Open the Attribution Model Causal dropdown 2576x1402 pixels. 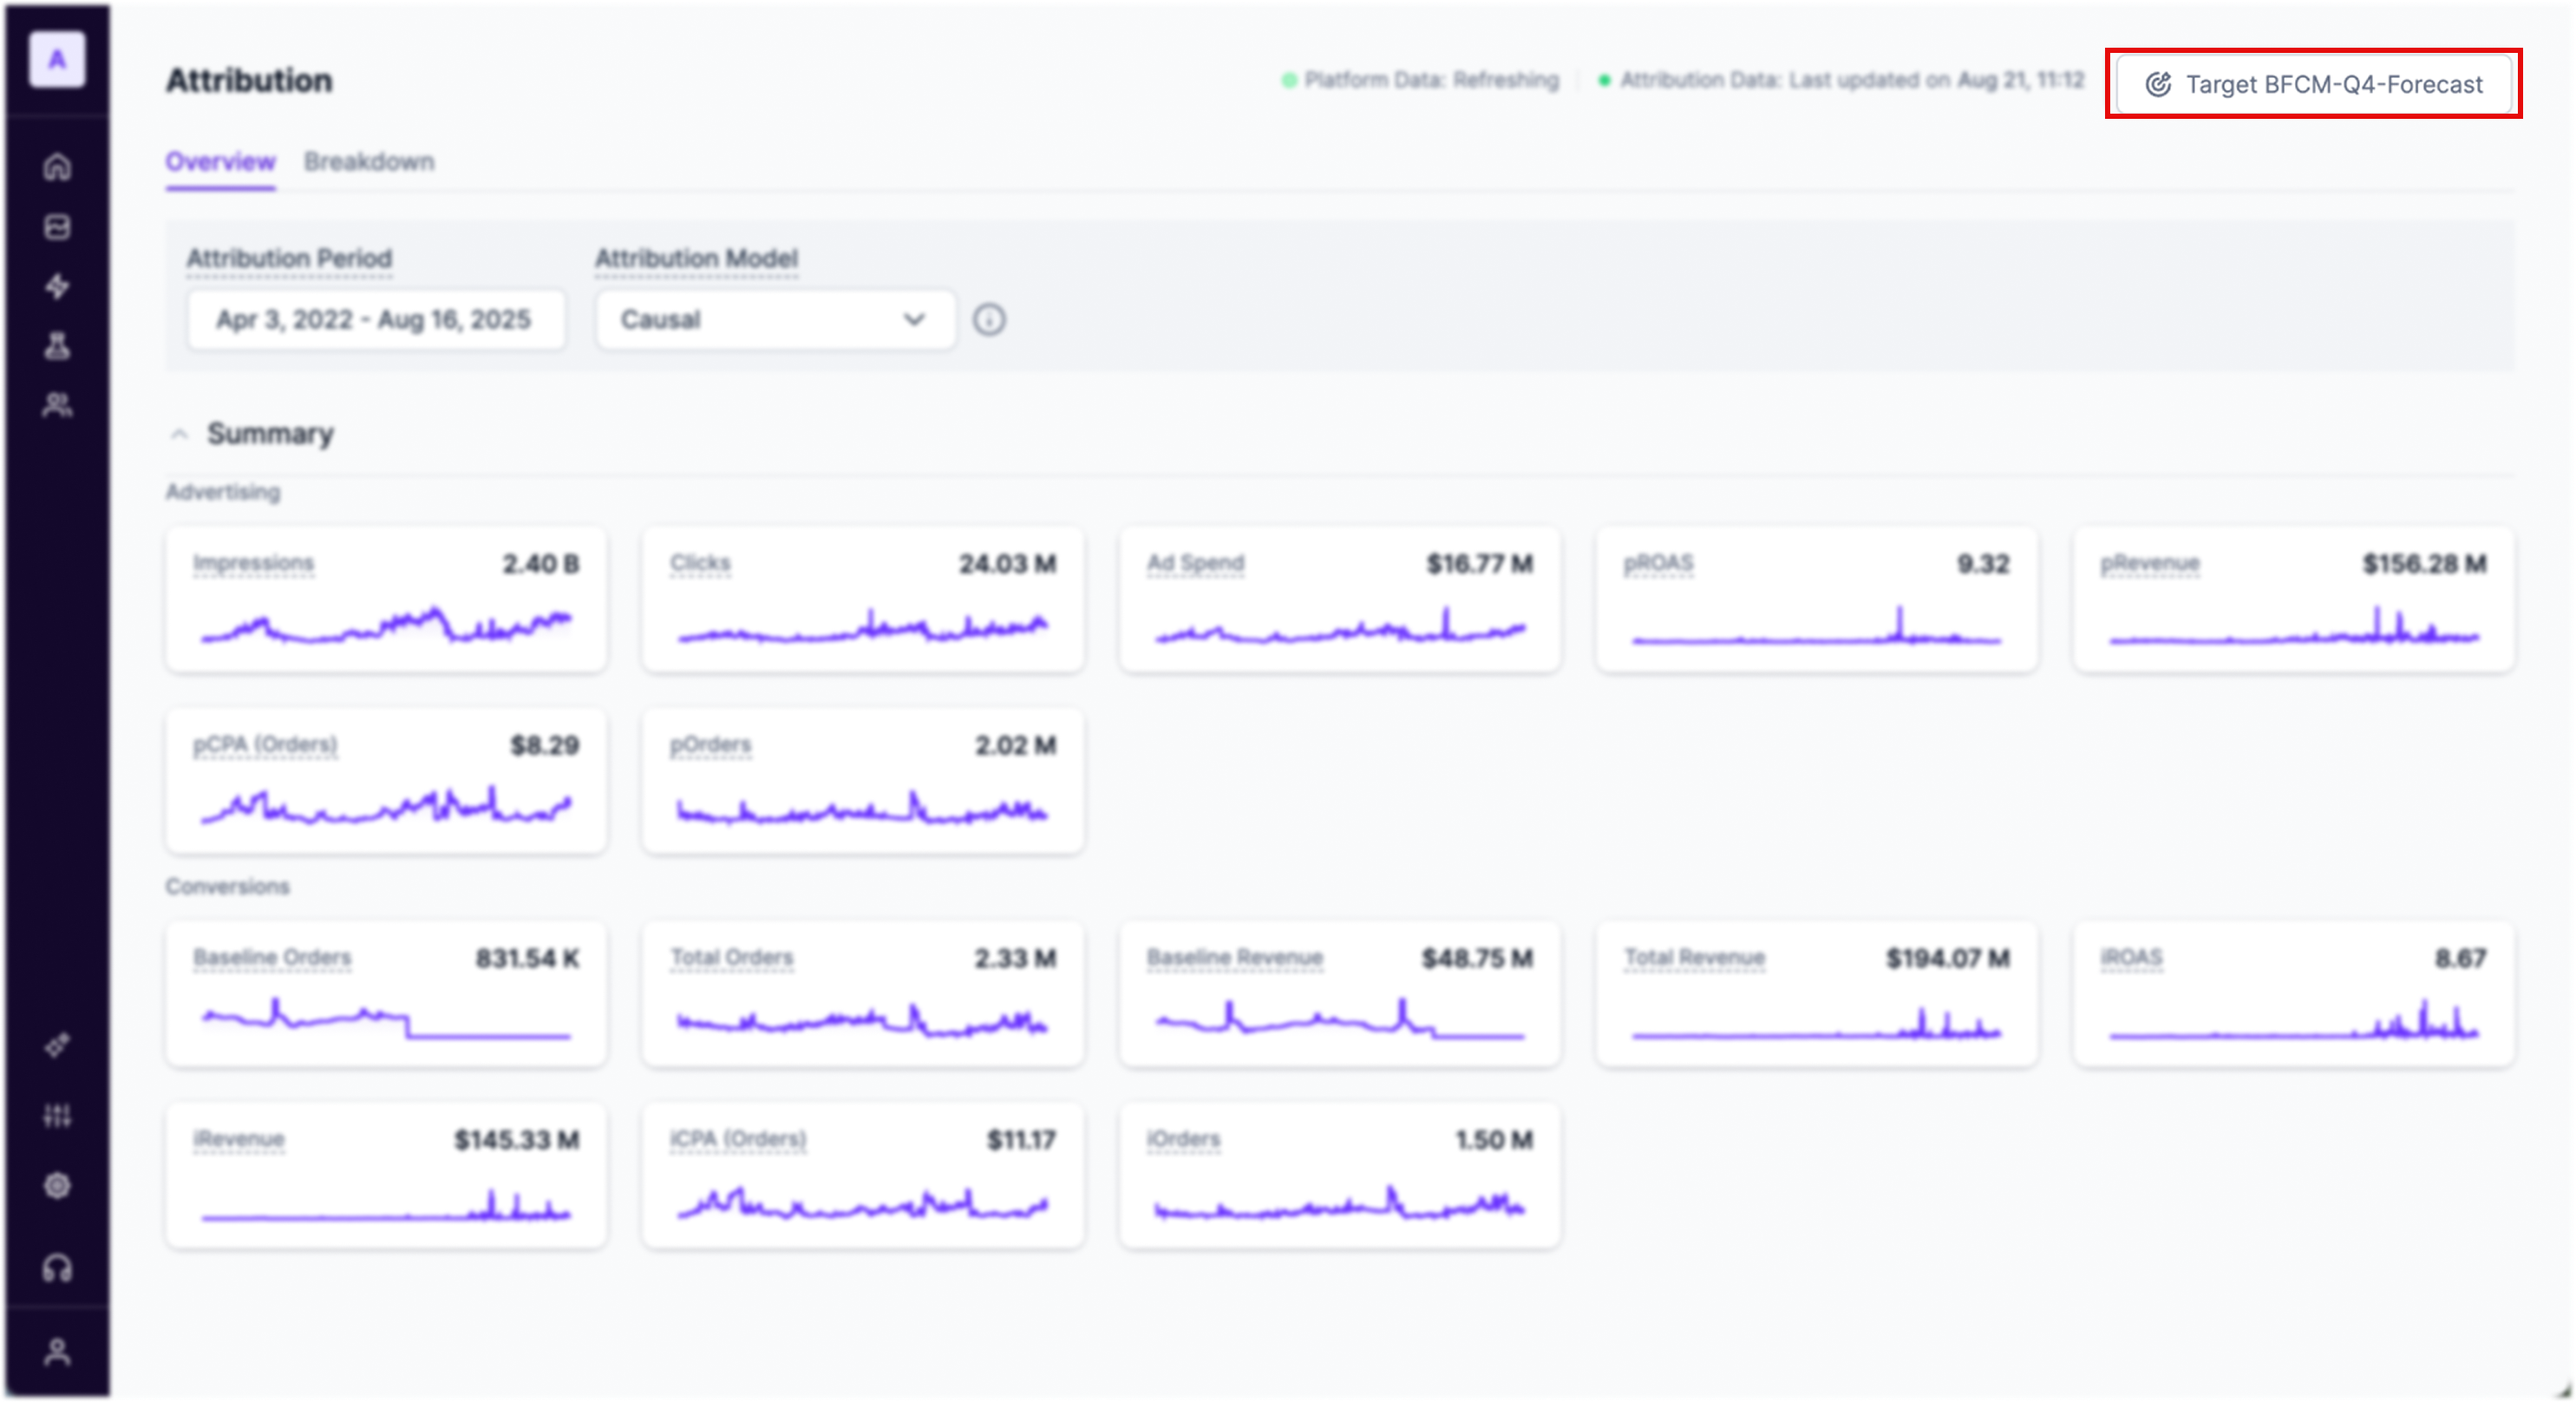[x=775, y=320]
